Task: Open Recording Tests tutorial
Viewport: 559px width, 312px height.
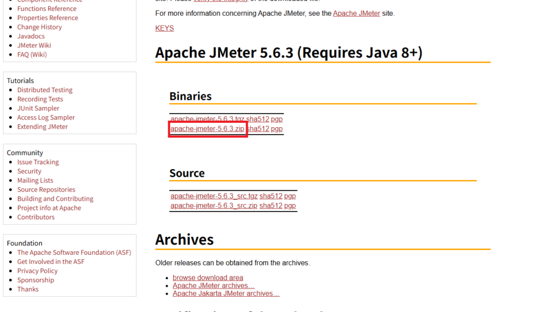Action: [40, 99]
